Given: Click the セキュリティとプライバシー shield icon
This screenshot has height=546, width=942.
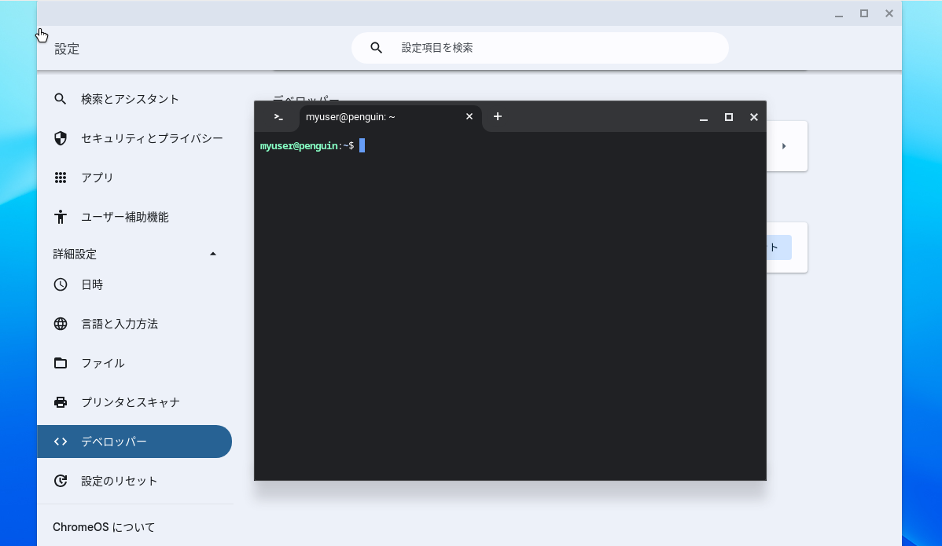Looking at the screenshot, I should click(60, 138).
